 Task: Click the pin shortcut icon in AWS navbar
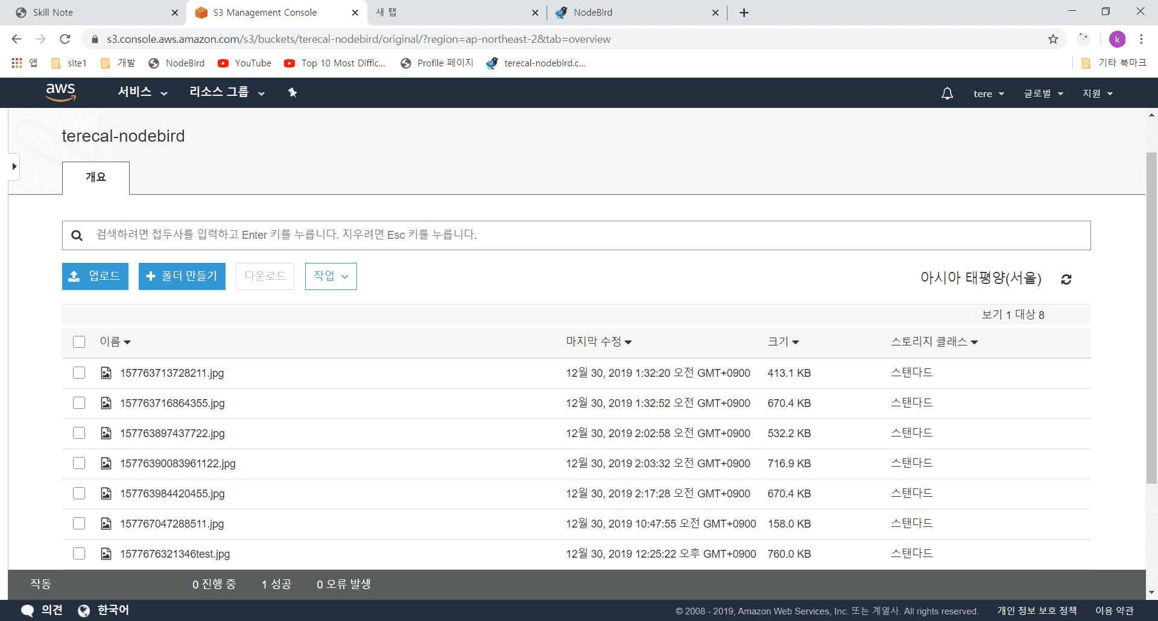click(293, 92)
